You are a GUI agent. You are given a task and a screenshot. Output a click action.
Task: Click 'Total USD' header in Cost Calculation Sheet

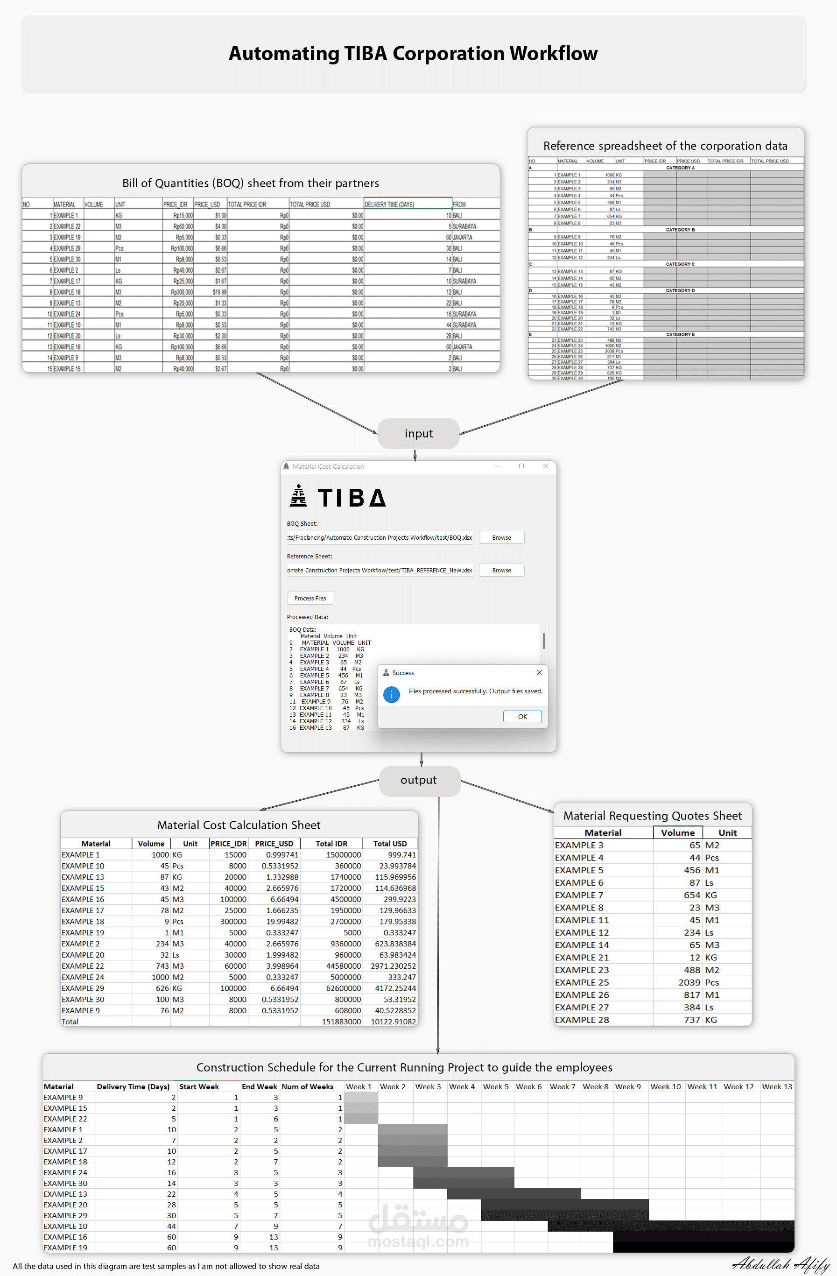(390, 844)
